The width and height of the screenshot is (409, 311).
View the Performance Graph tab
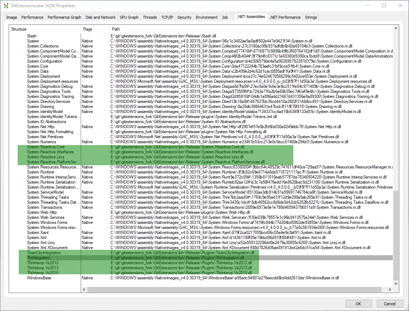(x=64, y=17)
